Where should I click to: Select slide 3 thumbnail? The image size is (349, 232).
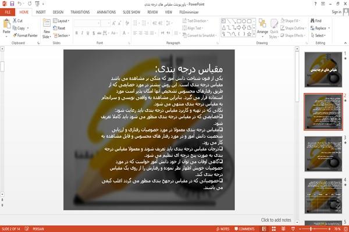[x=323, y=154]
